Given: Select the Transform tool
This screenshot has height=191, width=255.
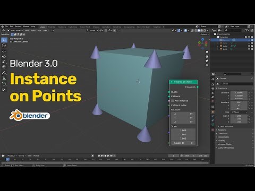Looking at the screenshot, I should point(4,67).
